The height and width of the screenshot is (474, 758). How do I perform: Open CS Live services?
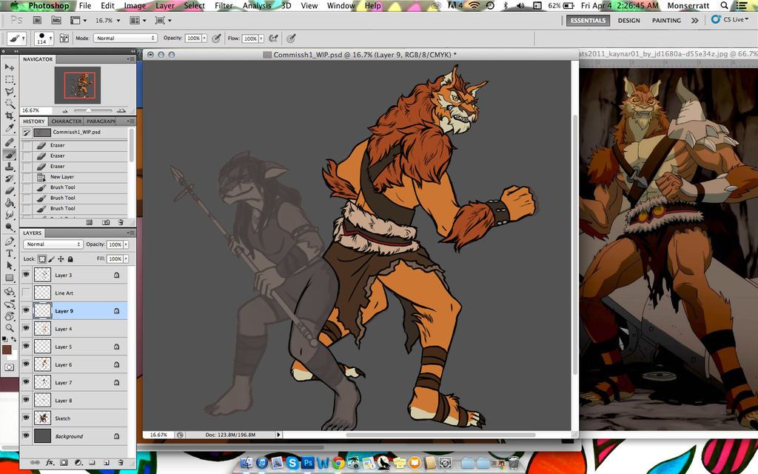[x=730, y=20]
